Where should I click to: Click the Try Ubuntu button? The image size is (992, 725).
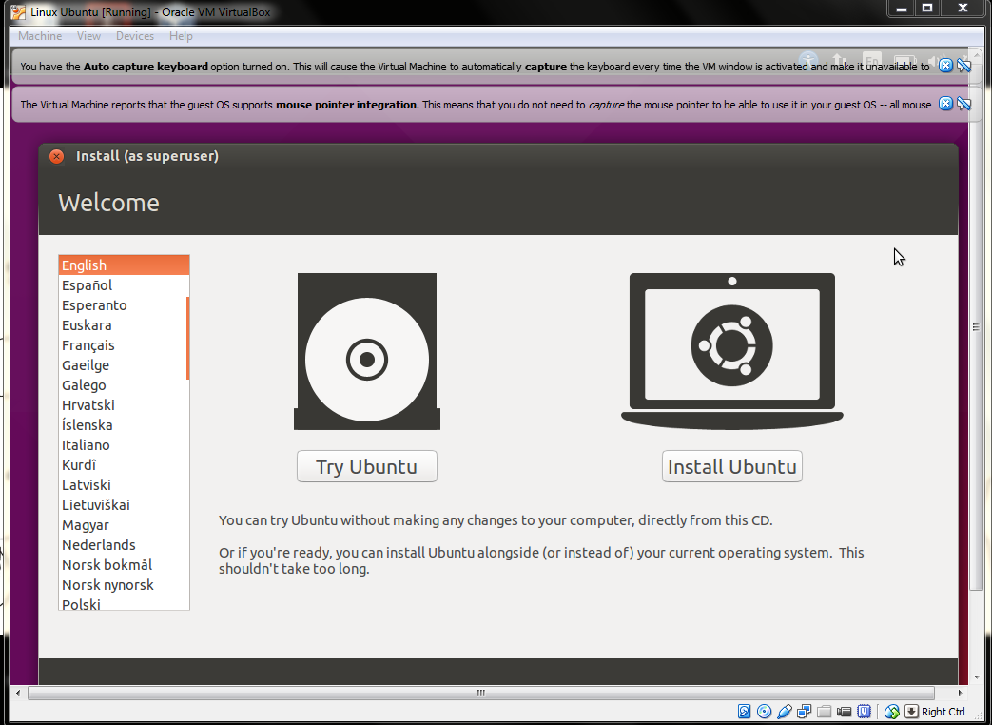coord(367,466)
